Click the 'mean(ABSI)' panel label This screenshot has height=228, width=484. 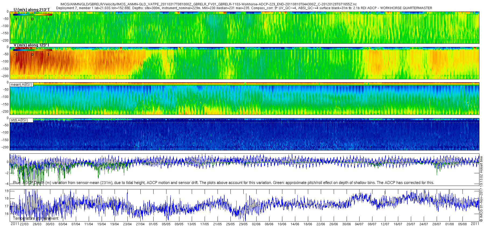pos(21,84)
